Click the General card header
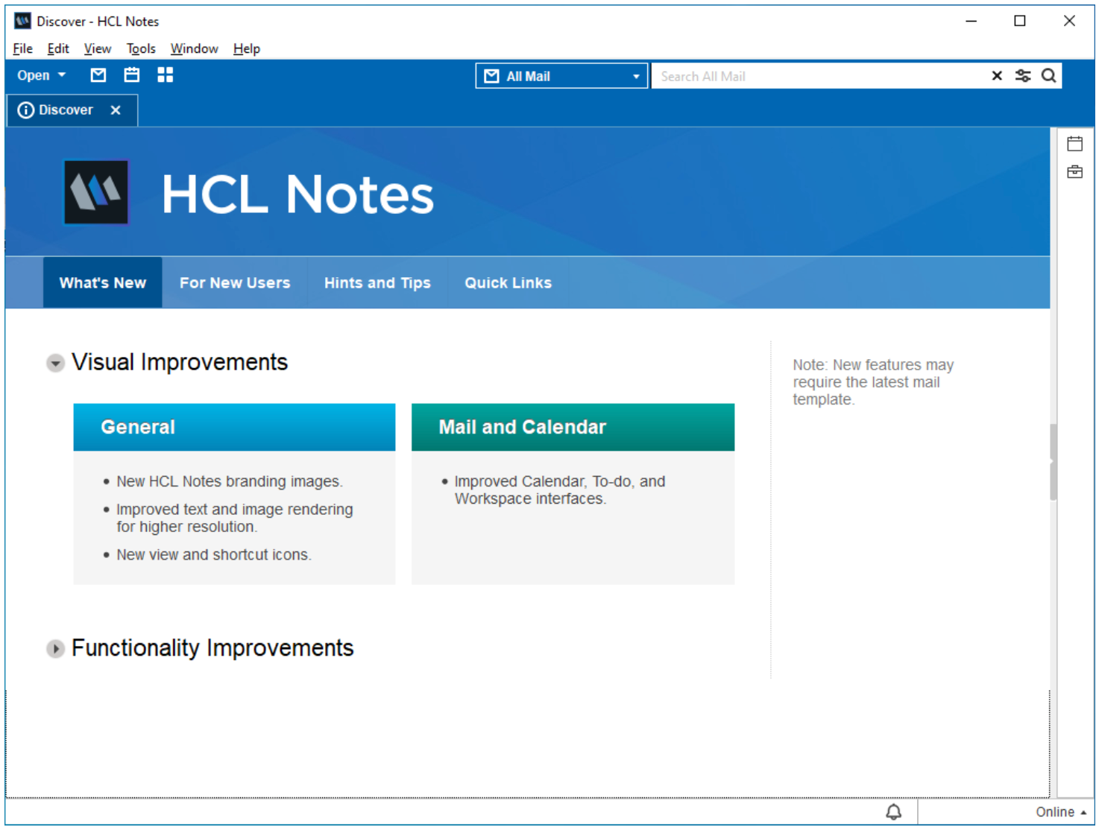 pos(234,427)
